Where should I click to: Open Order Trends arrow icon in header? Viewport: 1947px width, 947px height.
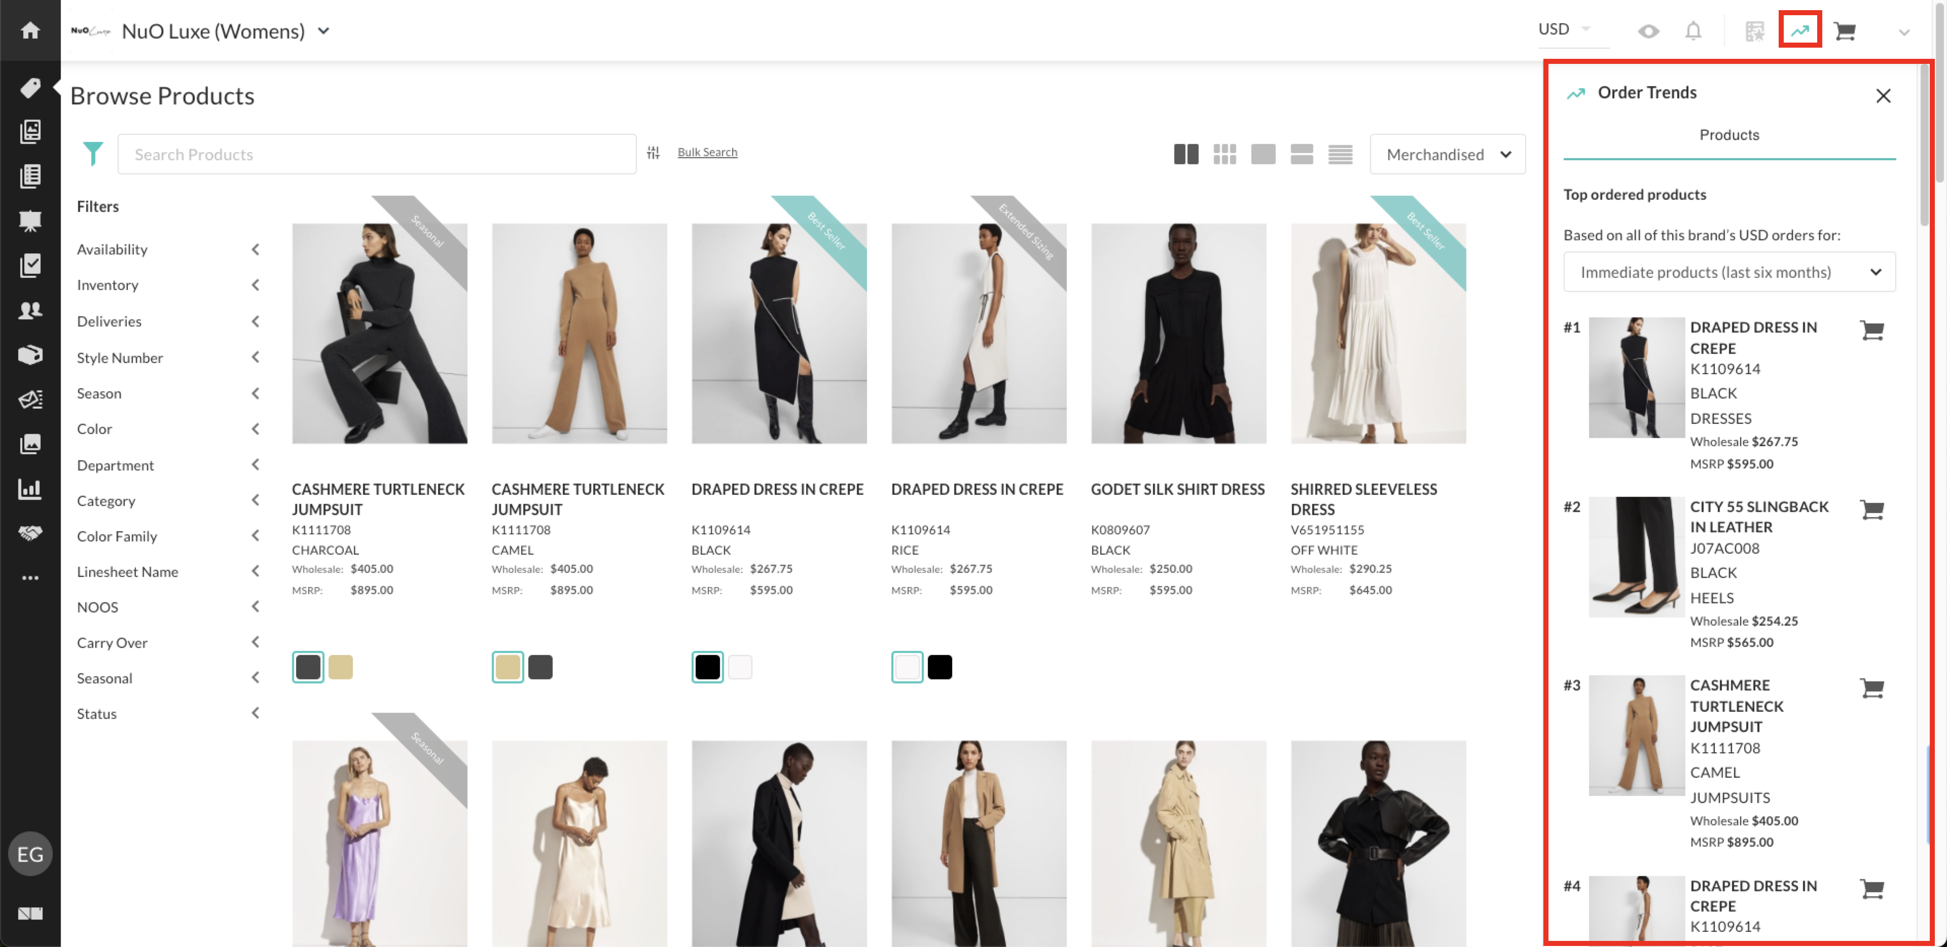coord(1799,30)
